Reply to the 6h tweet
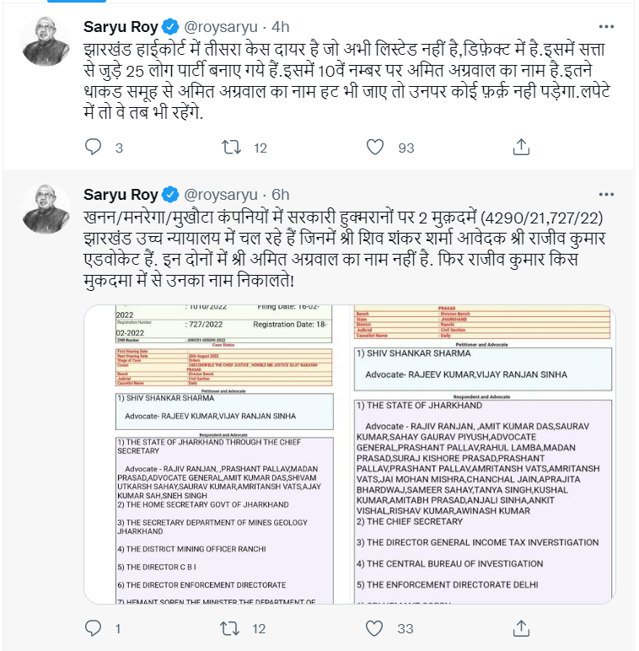Screen dimensions: 639x651 (x=93, y=627)
